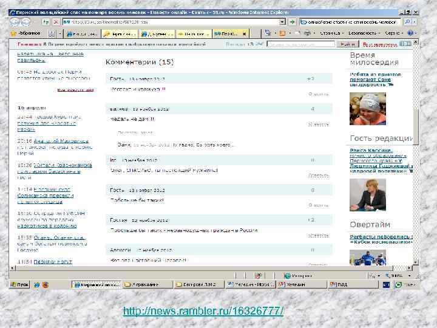Expand the Print button dropdown arrow
This screenshot has width=437, height=328.
[x=314, y=33]
